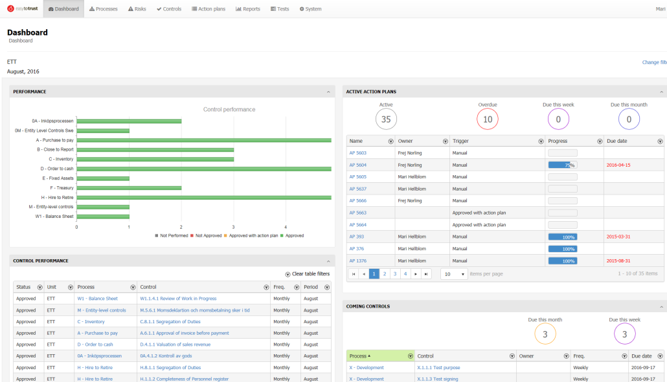Open the Progress column filter icon

(x=598, y=141)
